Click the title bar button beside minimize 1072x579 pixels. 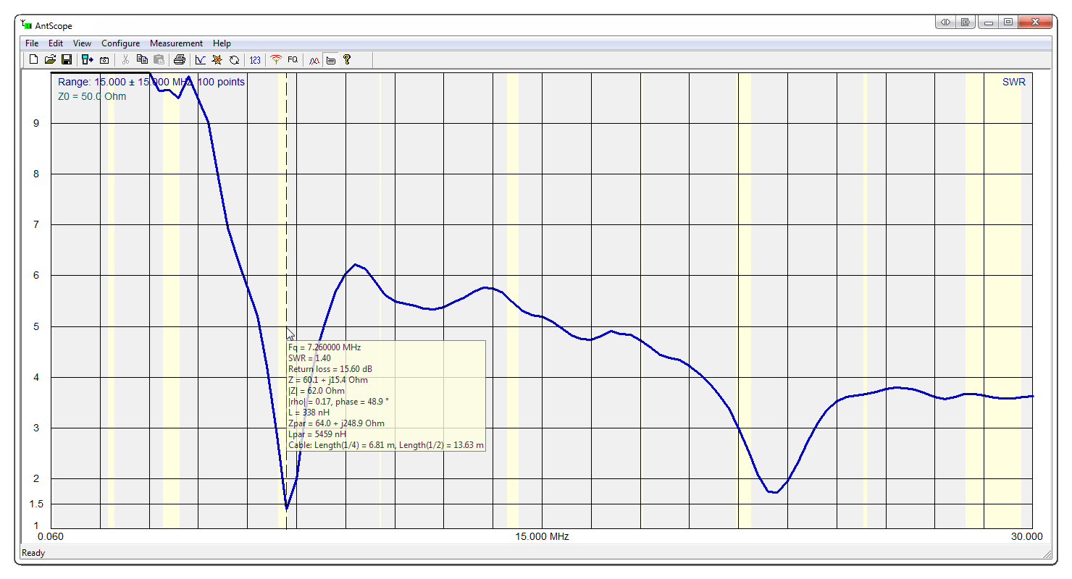(966, 22)
